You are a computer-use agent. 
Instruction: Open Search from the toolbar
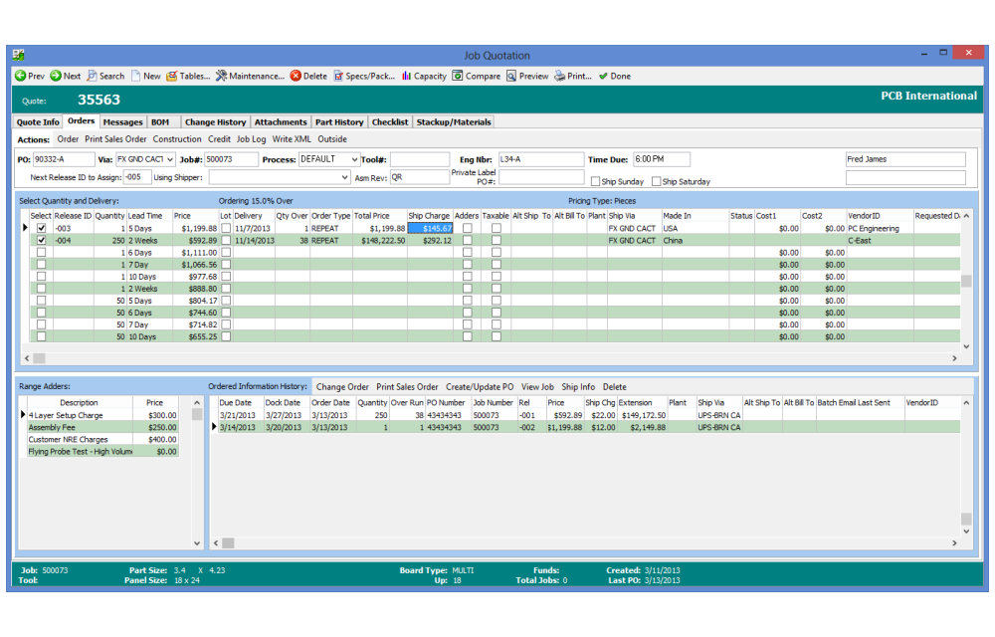pyautogui.click(x=105, y=76)
